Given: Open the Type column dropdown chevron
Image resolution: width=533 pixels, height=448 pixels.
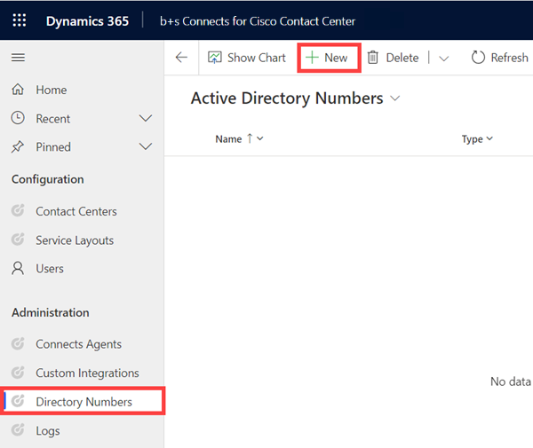Looking at the screenshot, I should pyautogui.click(x=489, y=138).
